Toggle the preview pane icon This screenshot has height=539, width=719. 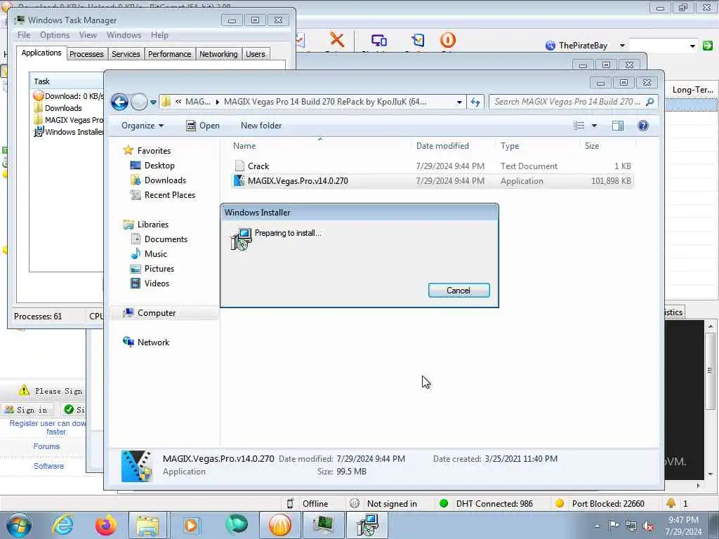618,126
